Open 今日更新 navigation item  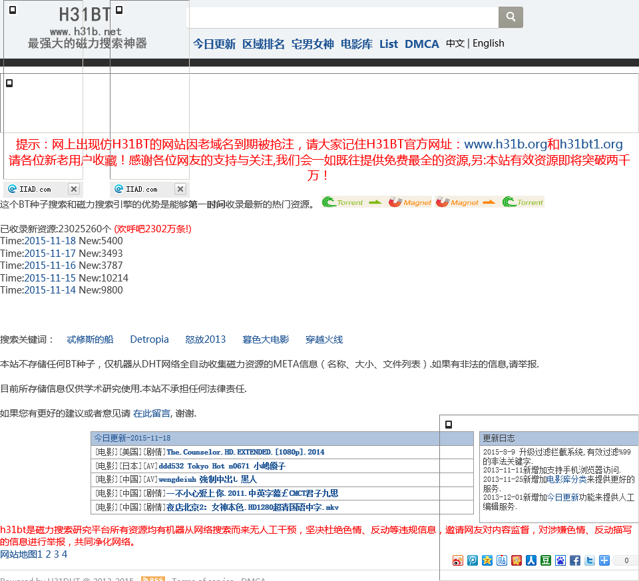[214, 44]
